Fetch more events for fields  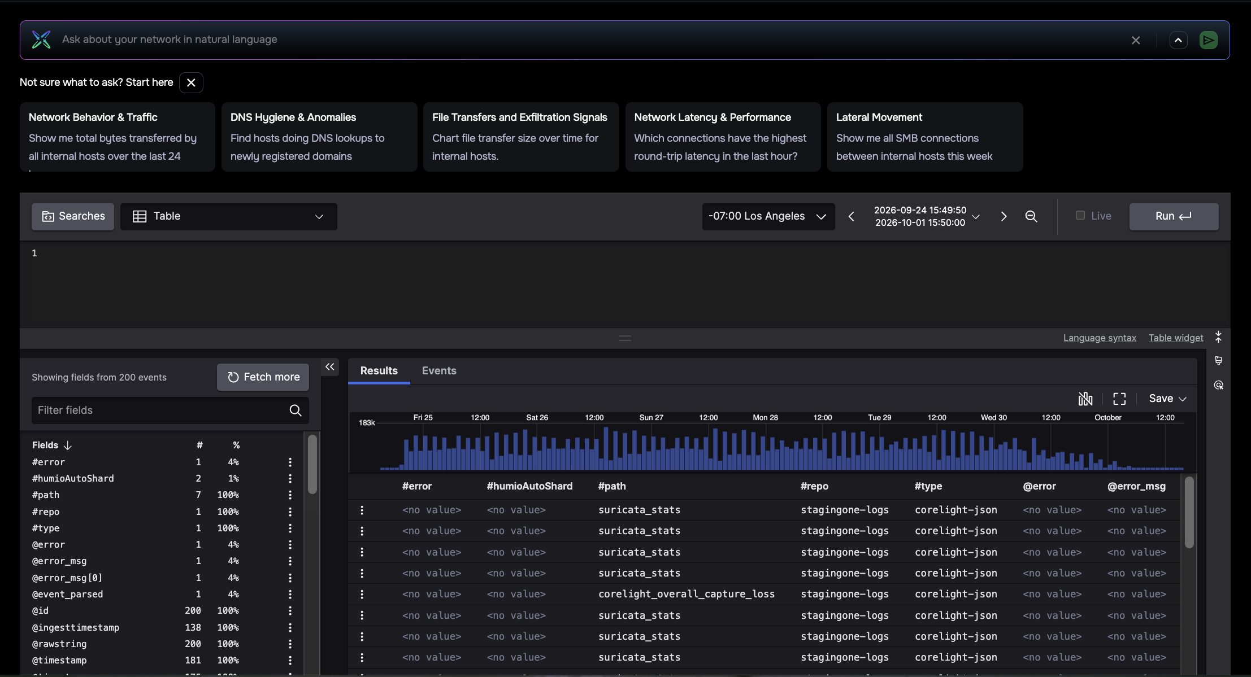pos(263,377)
